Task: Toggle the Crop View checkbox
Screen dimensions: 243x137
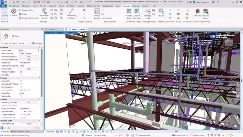Action: point(21,81)
